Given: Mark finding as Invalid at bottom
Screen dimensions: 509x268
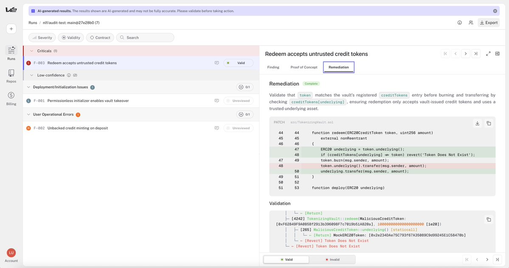Looking at the screenshot, I should (332, 260).
